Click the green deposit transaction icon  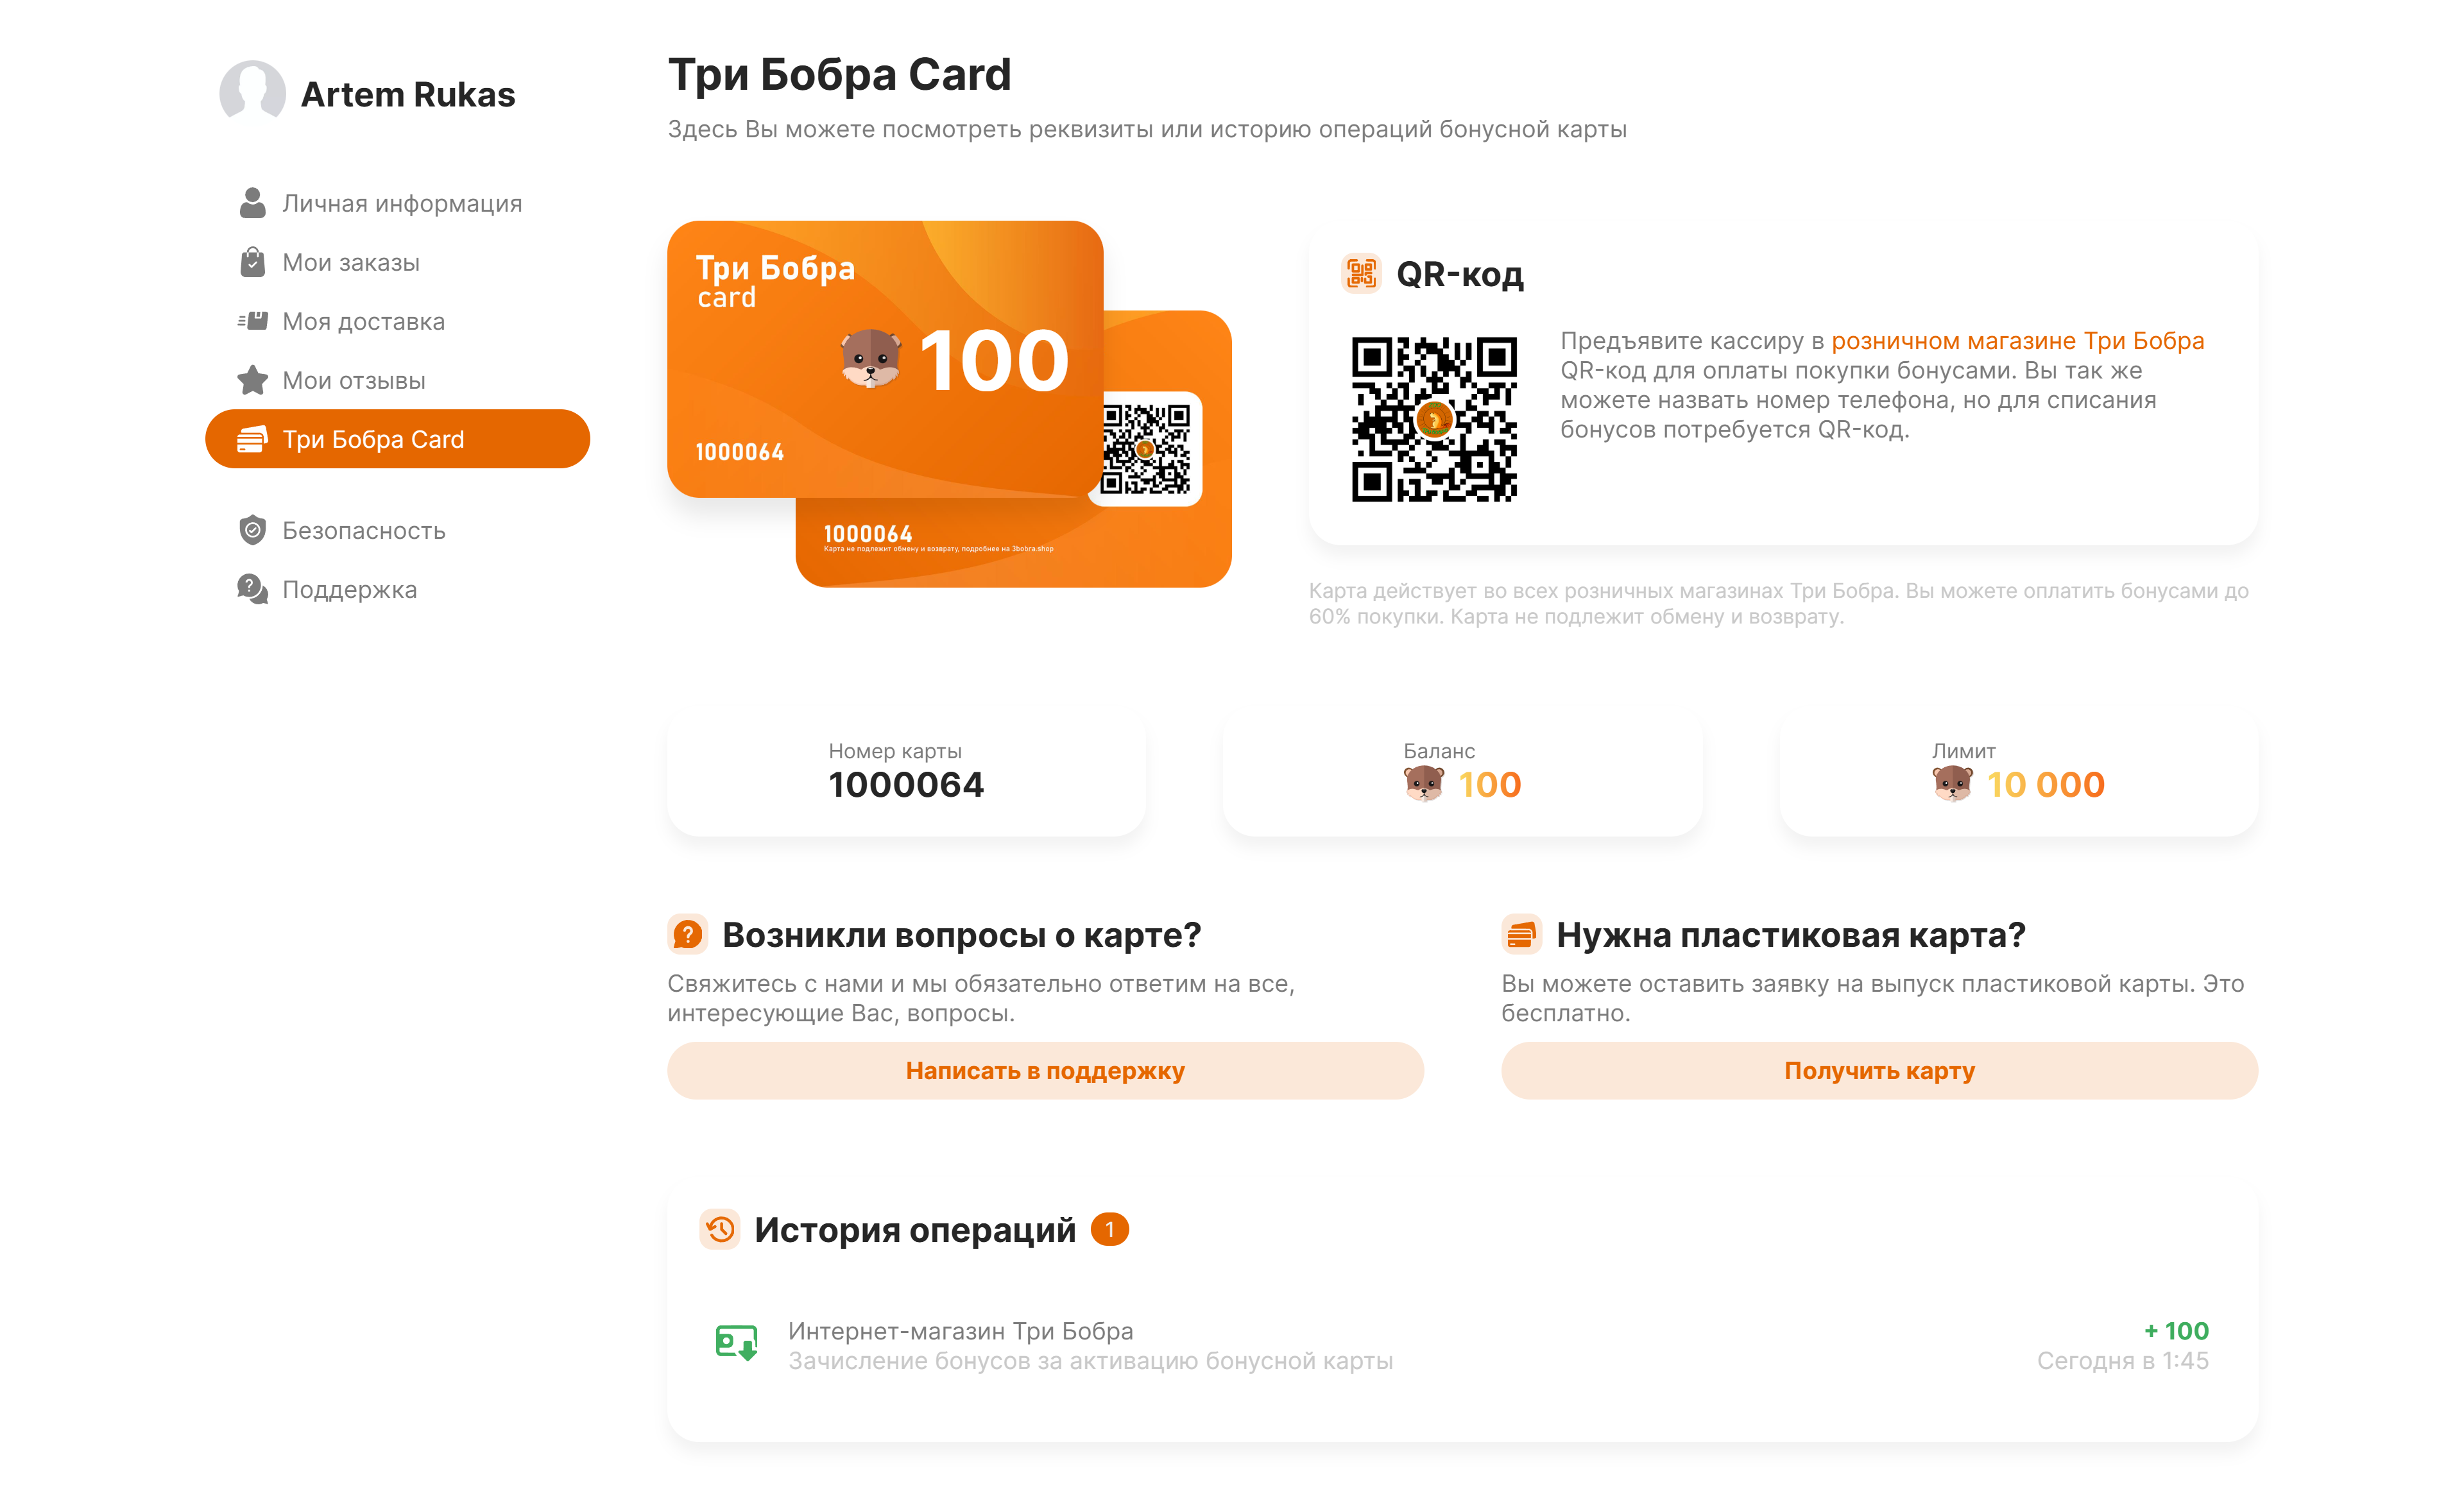click(736, 1343)
